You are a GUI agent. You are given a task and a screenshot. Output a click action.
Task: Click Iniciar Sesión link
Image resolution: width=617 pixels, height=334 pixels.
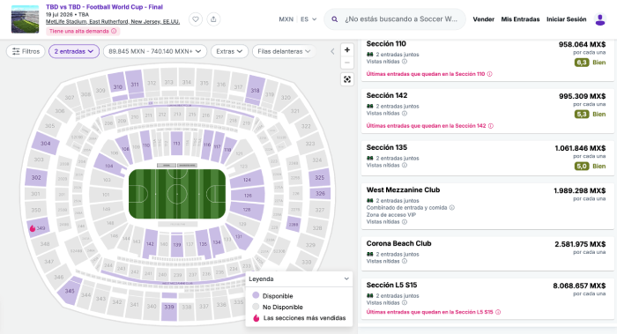point(566,19)
